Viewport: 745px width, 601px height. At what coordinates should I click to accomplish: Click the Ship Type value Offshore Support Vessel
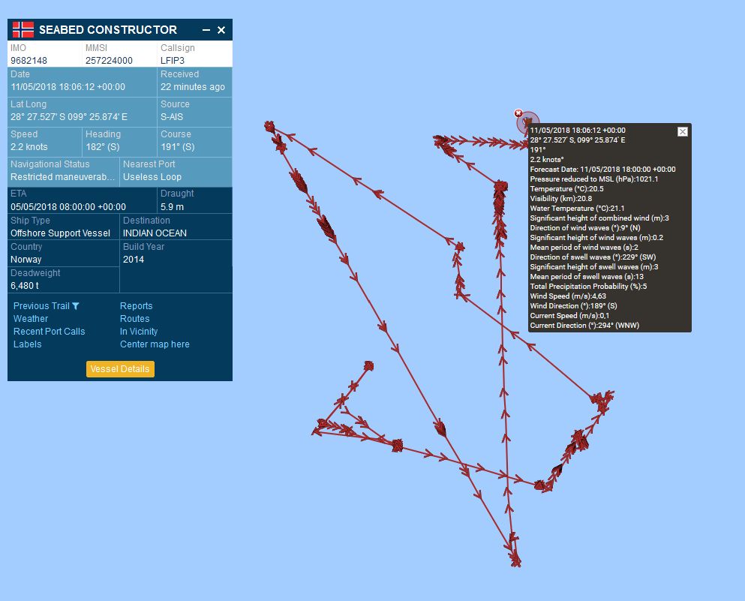(60, 233)
